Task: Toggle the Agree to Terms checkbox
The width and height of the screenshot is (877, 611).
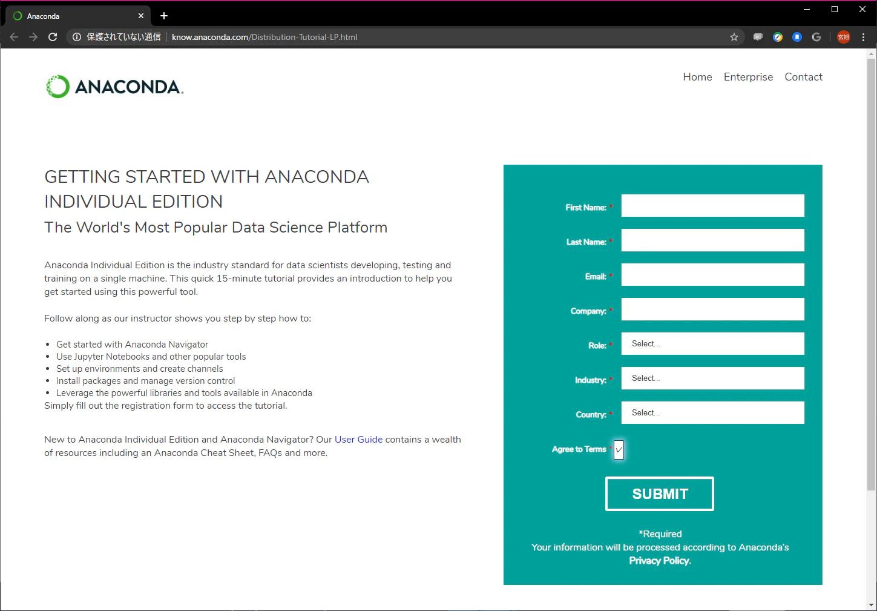Action: tap(619, 450)
